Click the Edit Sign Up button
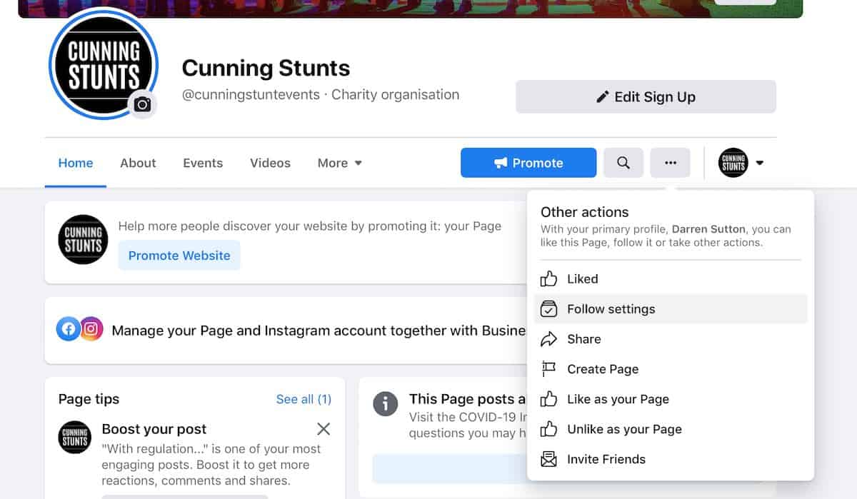Screen dimensions: 857x499 pyautogui.click(x=646, y=97)
